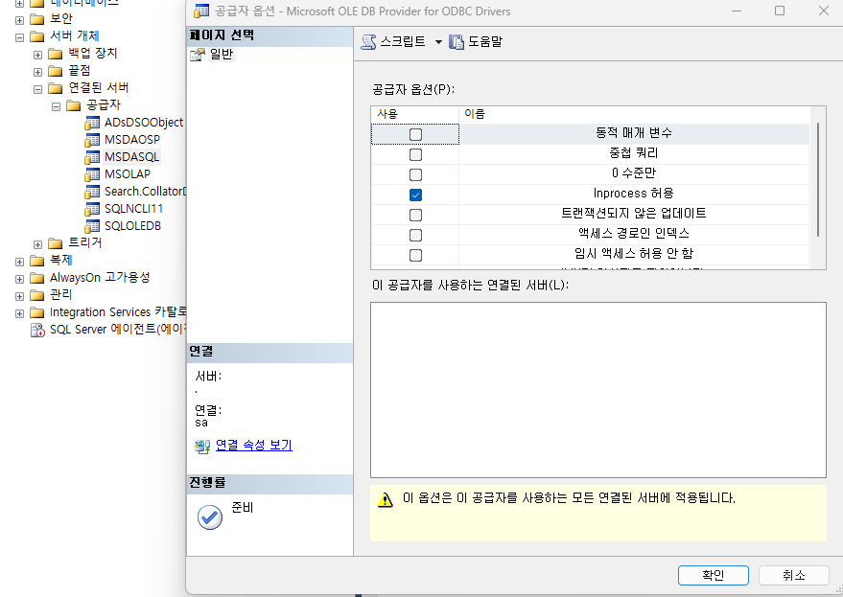
Task: Expand the AlwaysOn 고가용성 tree node
Action: [20, 280]
